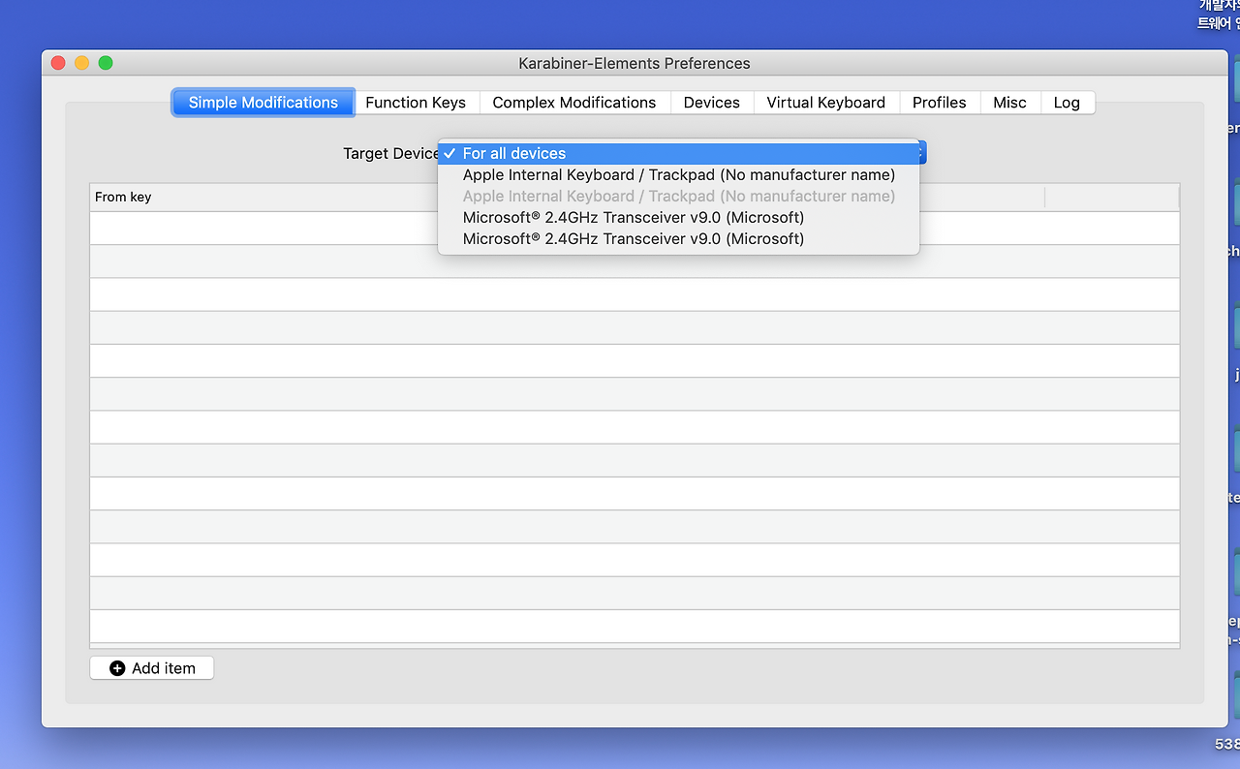Choose 'For all devices' in the dropdown
The height and width of the screenshot is (769, 1240).
(x=678, y=153)
